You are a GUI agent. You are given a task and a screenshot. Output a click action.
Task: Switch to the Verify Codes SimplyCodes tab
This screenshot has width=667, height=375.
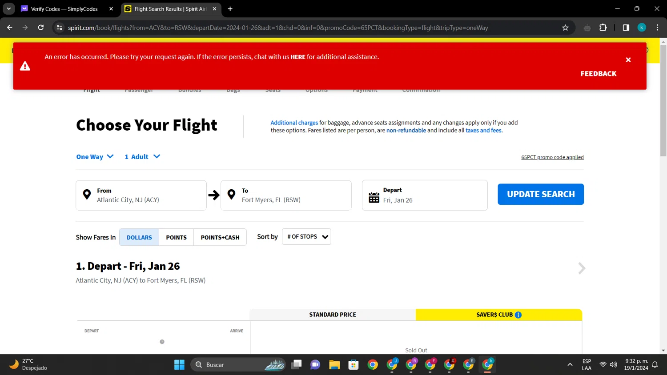[64, 9]
